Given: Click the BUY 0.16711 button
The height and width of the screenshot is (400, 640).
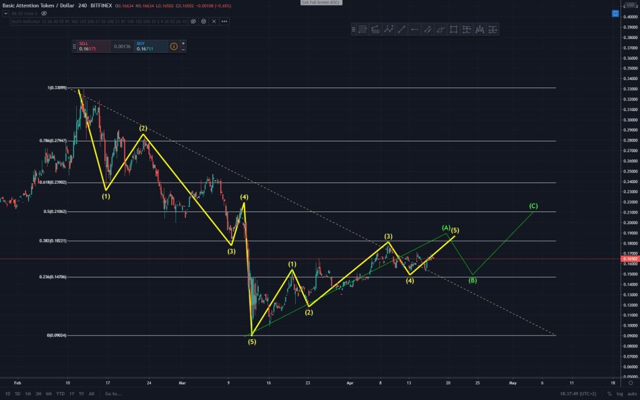Looking at the screenshot, I should [x=151, y=46].
